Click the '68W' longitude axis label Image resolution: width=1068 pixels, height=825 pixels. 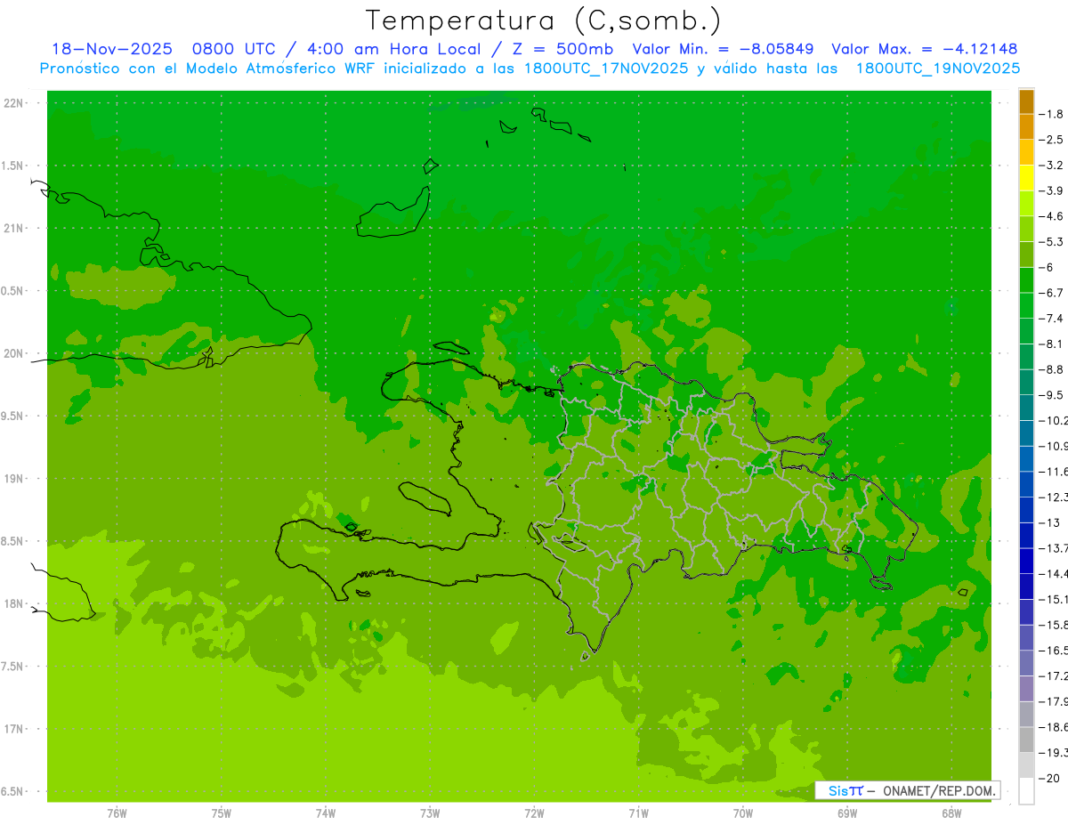[x=951, y=813]
